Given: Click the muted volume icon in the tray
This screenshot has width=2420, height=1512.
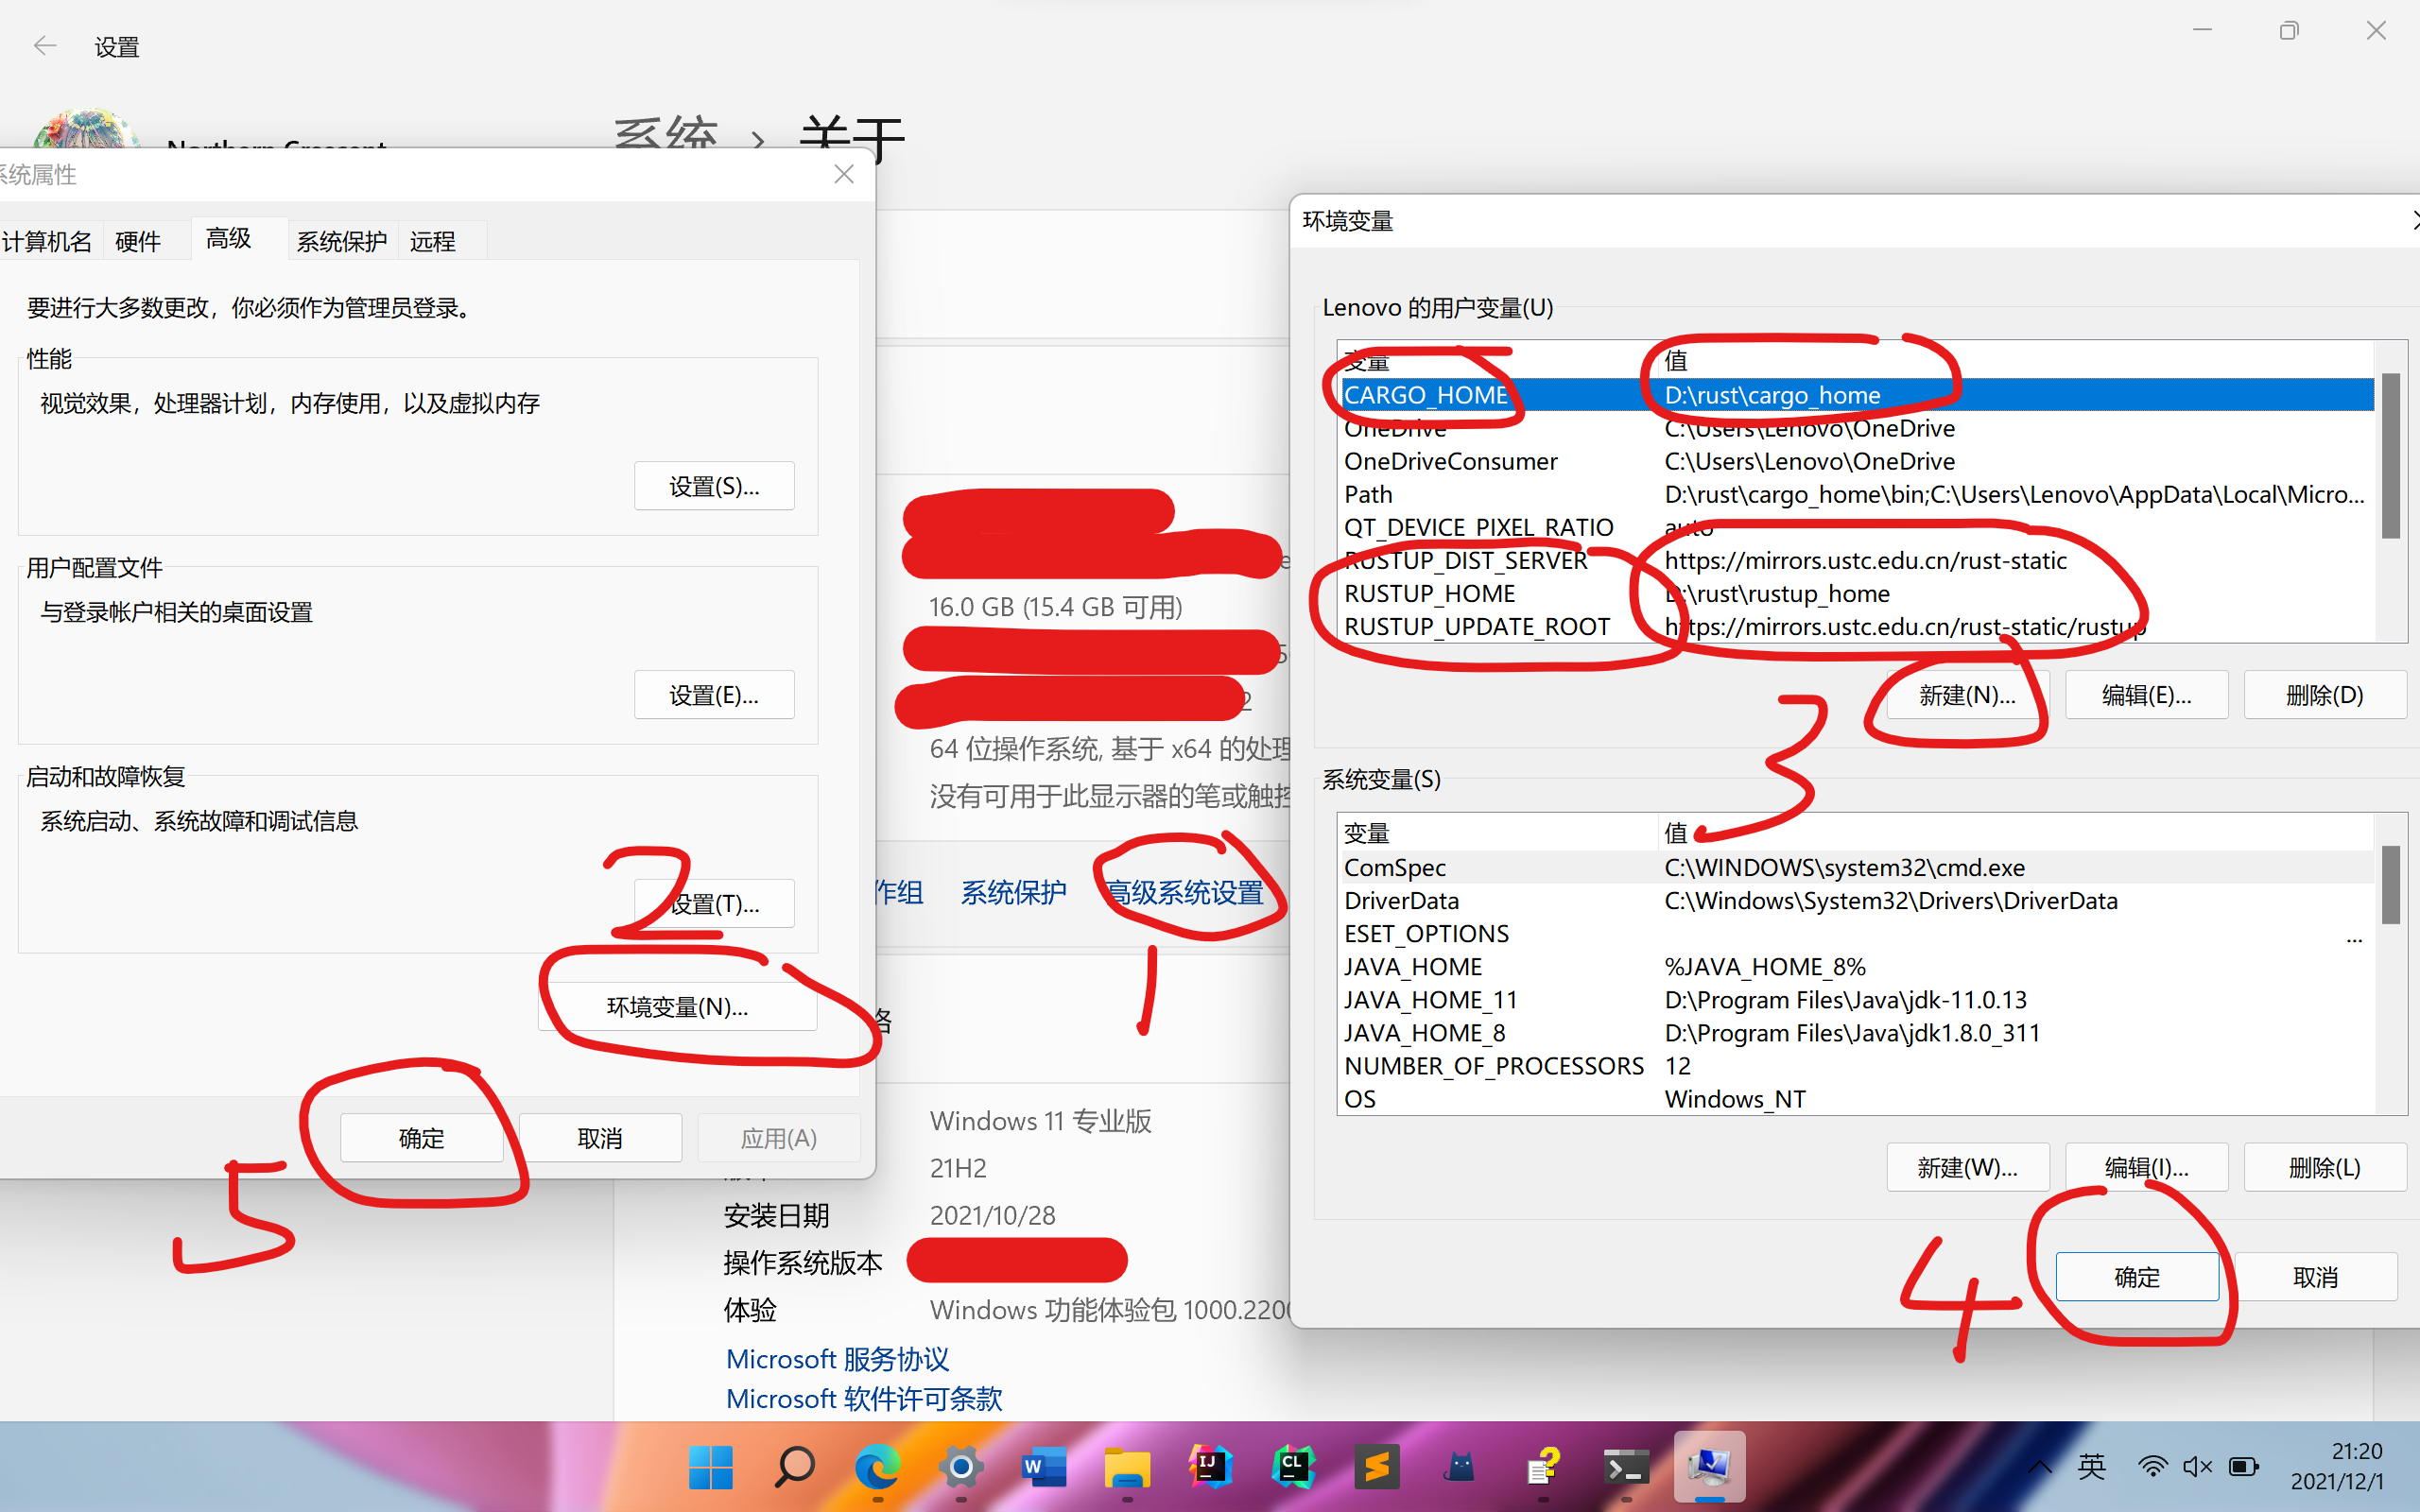Looking at the screenshot, I should [2197, 1466].
